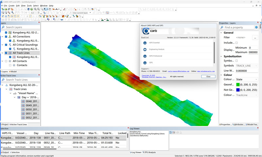Click the Find a property field
Viewport: 262px width, 157px height.
click(237, 27)
